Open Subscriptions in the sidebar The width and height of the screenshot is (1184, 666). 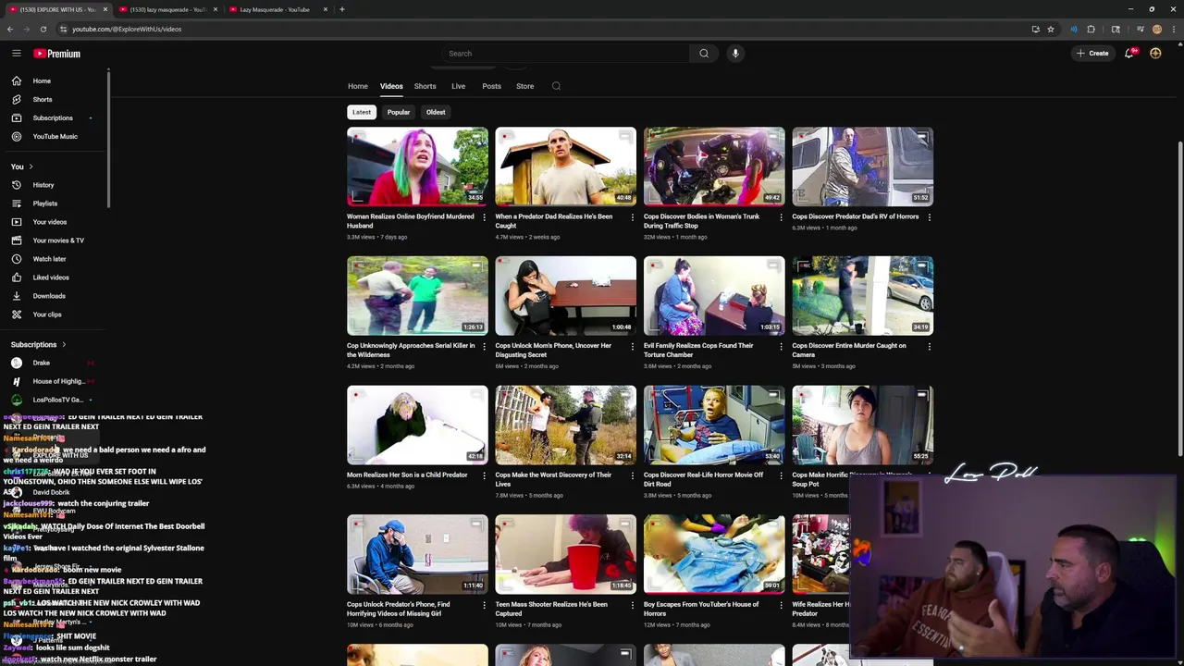54,117
